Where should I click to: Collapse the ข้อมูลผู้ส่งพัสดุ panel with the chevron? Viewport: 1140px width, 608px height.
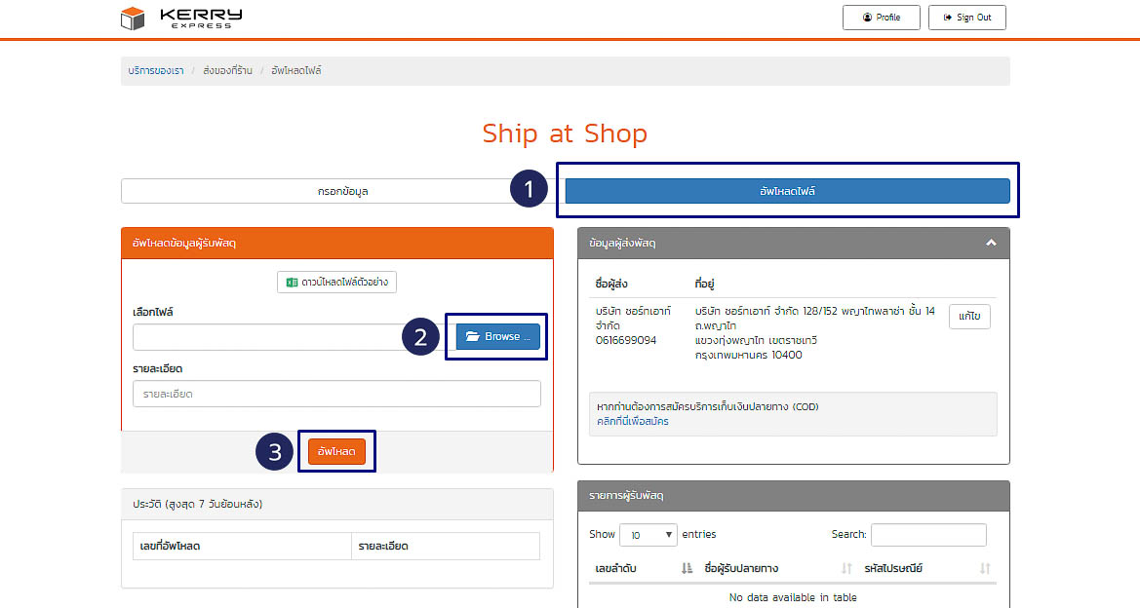(991, 243)
